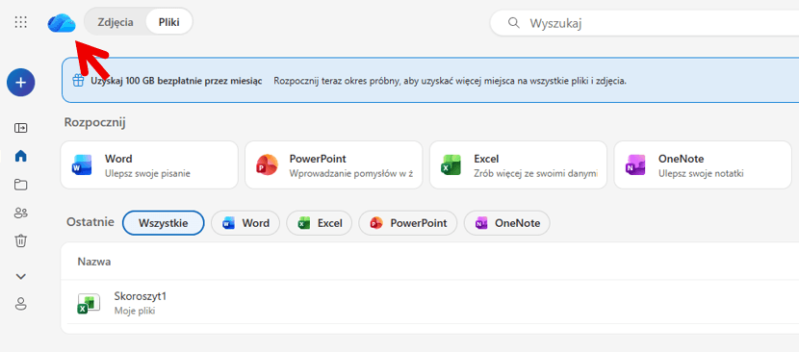The width and height of the screenshot is (799, 352).
Task: Open the Shared people sidebar icon
Action: coord(20,213)
